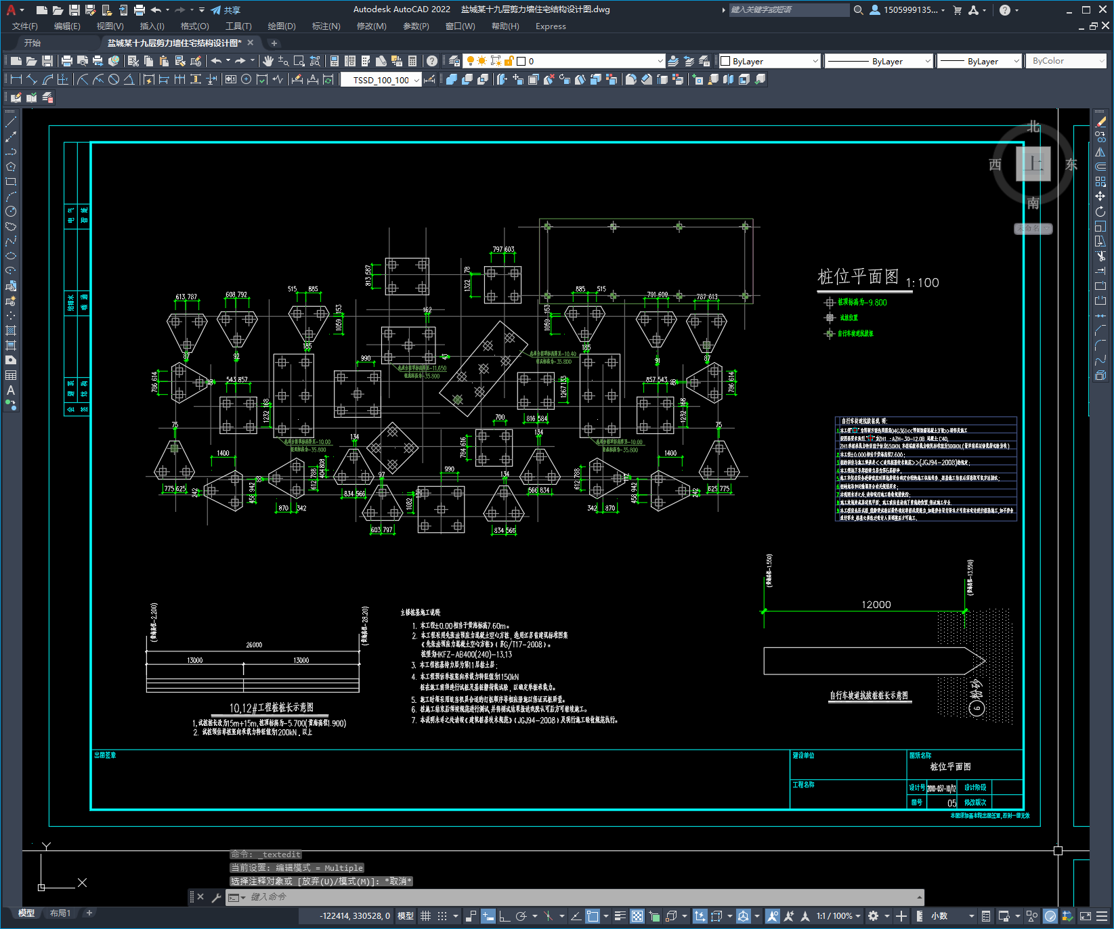Select the Aligned dimension tool
Viewport: 1114px width, 929px height.
(32, 79)
